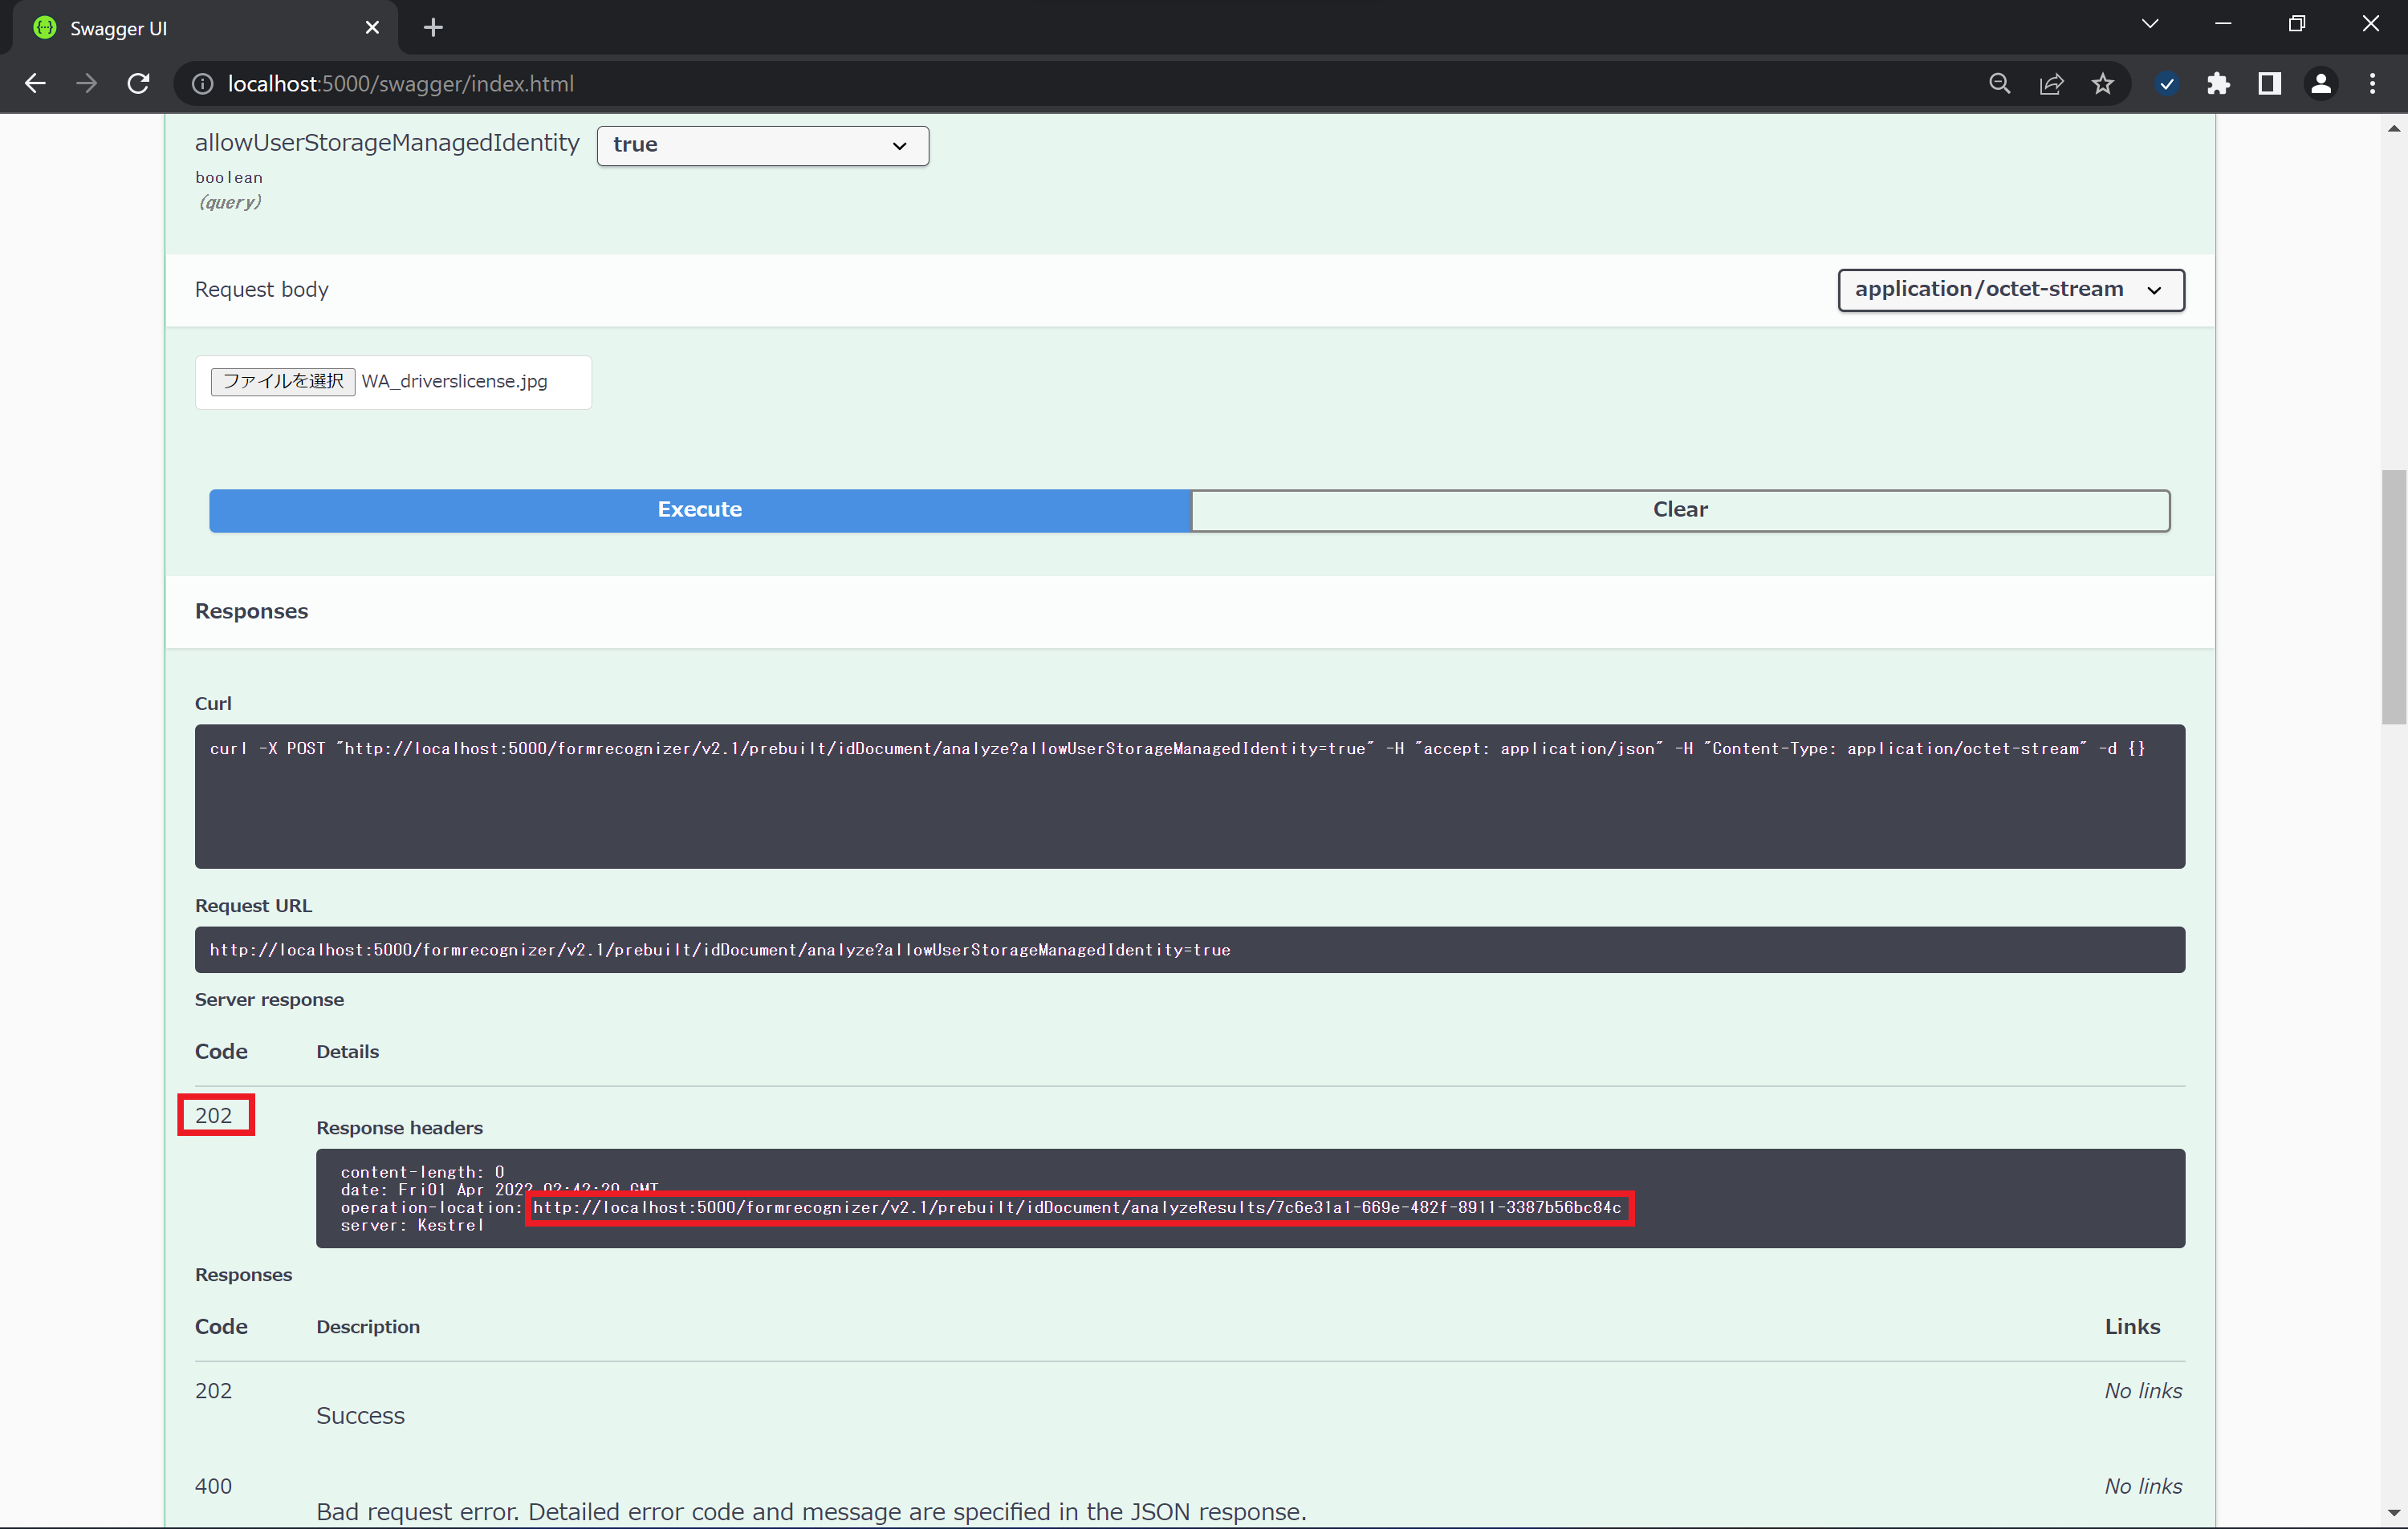Open allowUserStorageManagedIdentity true dropdown
Screen dimensions: 2408x1529
762,146
